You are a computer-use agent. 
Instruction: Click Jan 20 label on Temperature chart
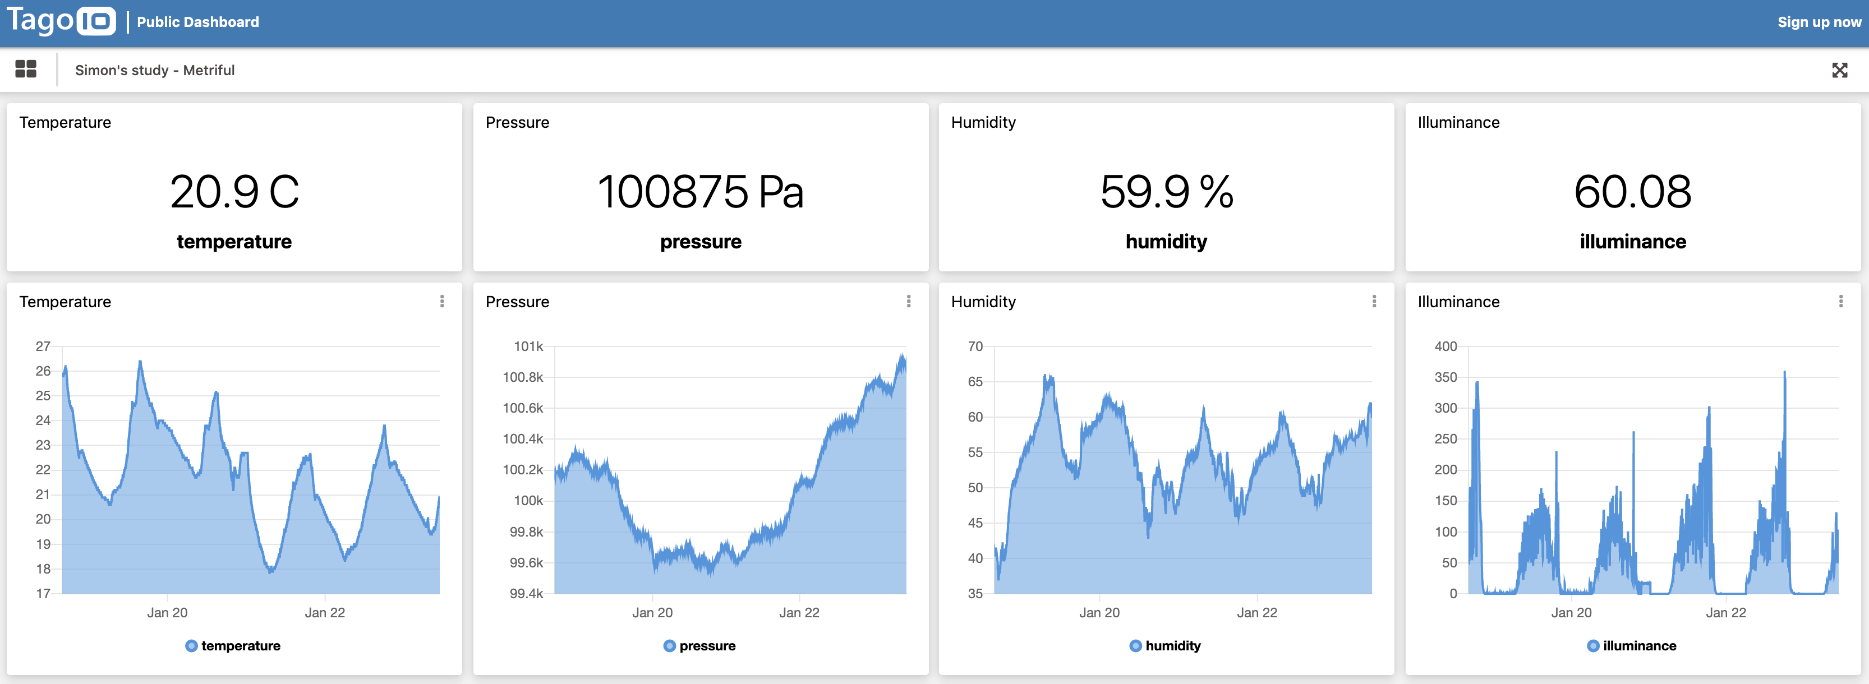click(x=167, y=612)
